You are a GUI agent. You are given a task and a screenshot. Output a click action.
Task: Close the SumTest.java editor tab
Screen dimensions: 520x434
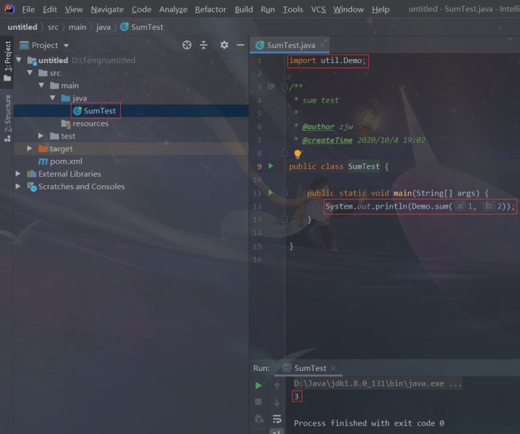pos(322,45)
